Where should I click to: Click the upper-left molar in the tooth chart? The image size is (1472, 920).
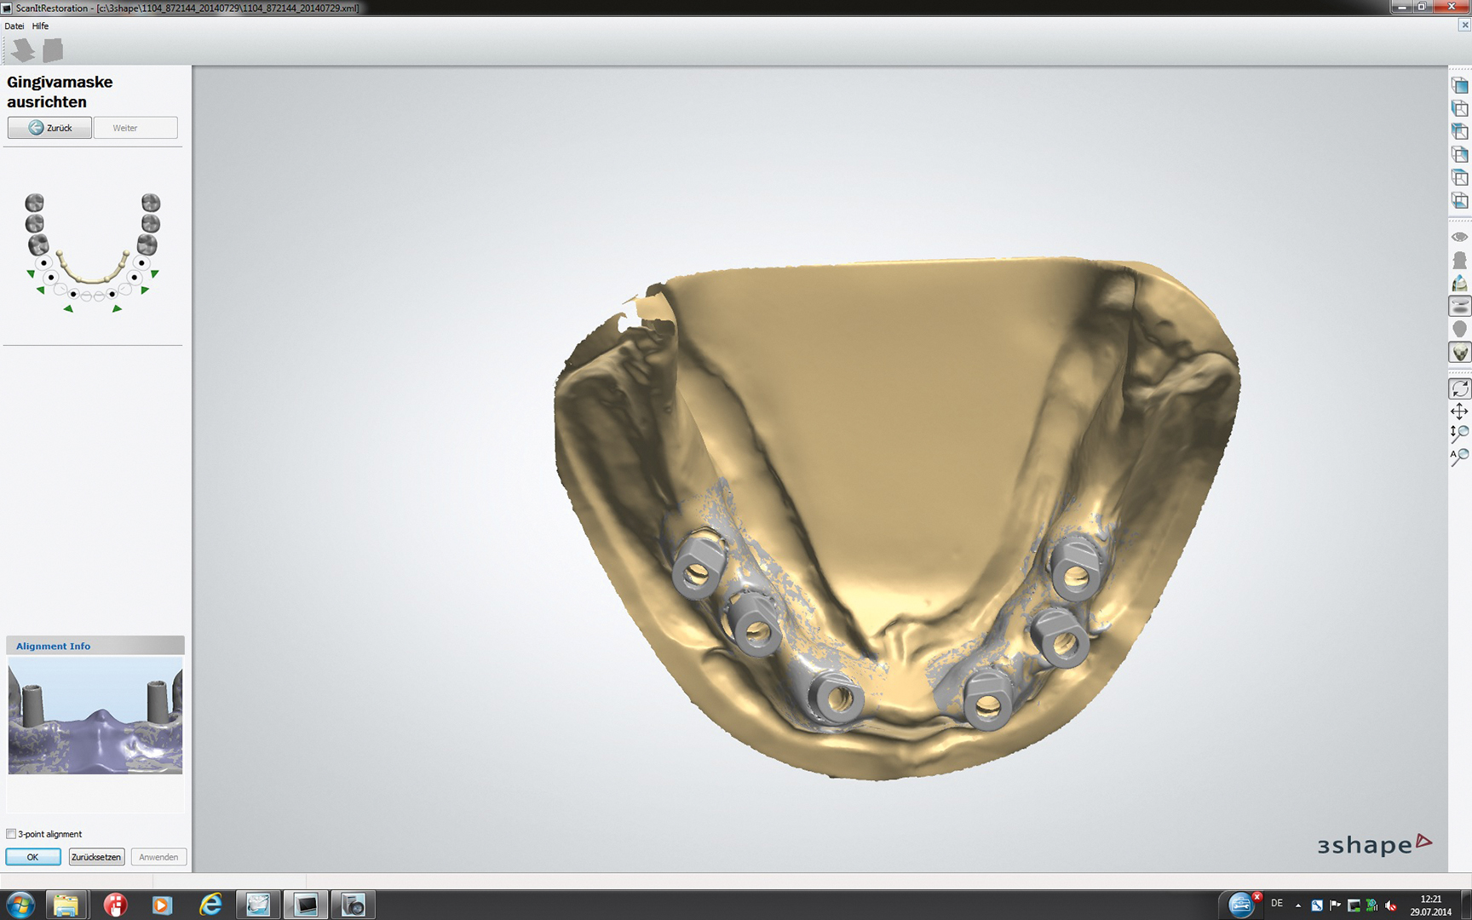coord(34,203)
